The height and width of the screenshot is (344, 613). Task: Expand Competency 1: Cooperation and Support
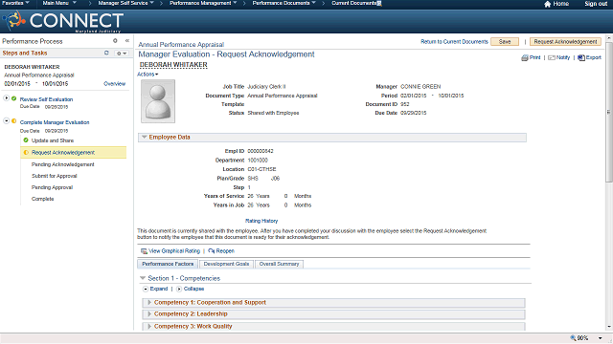coord(149,302)
